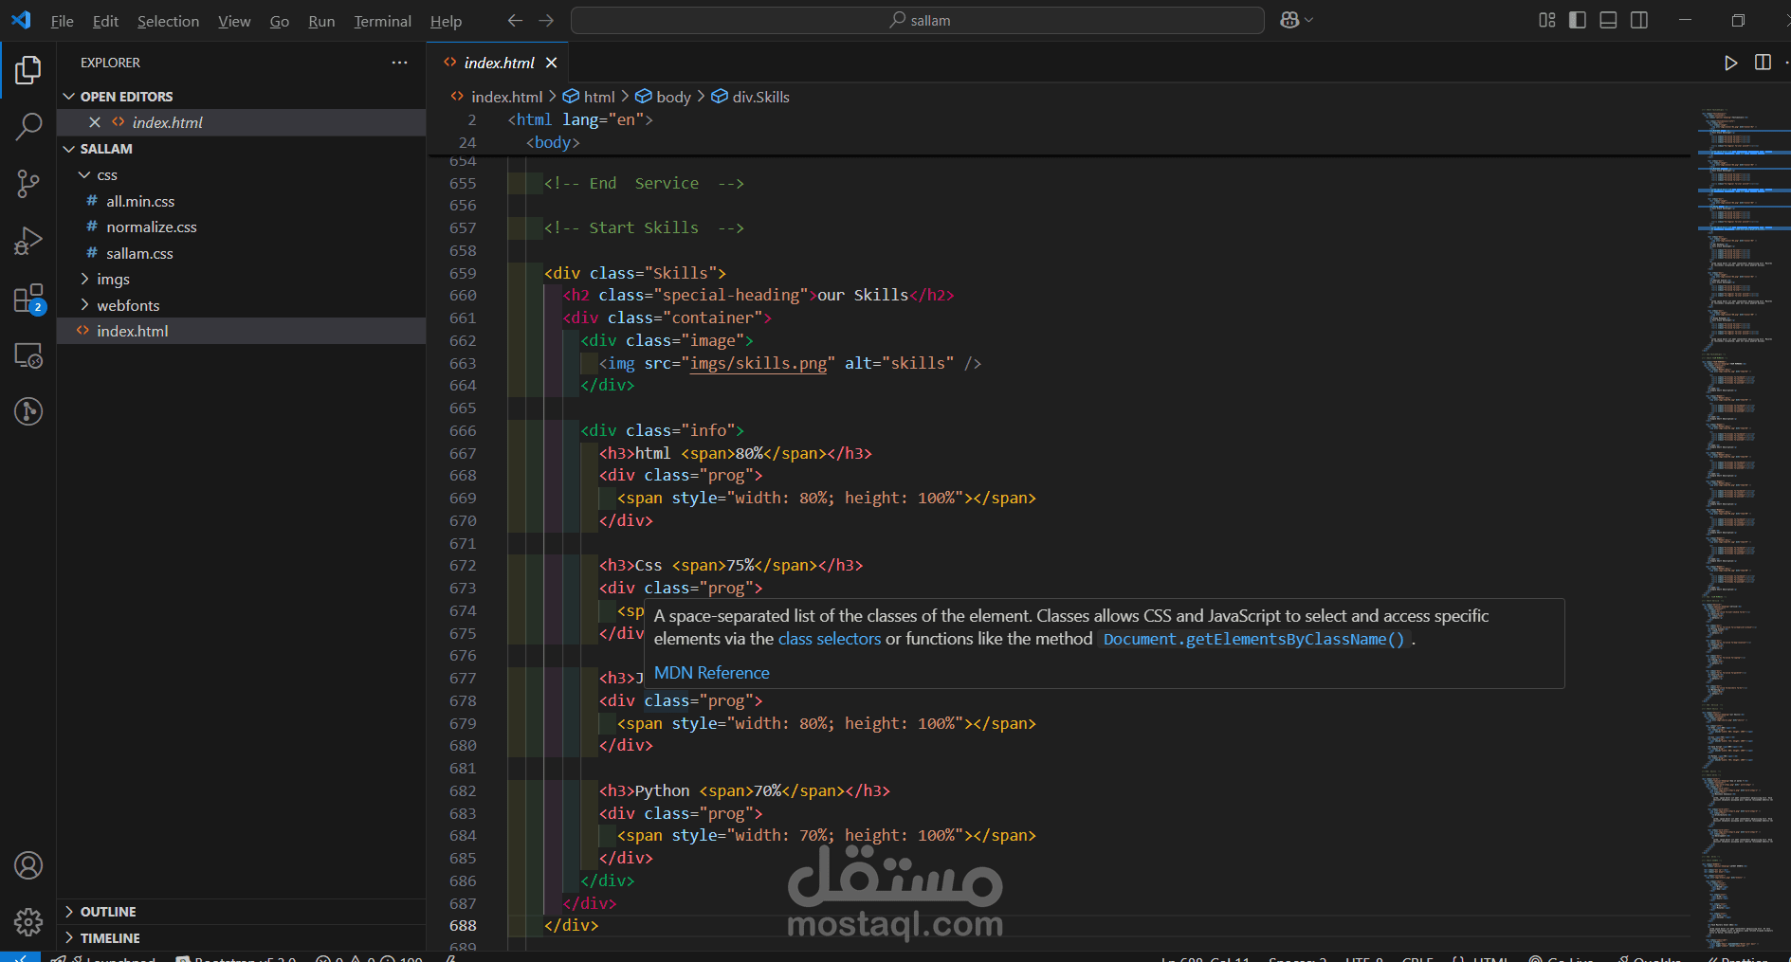Screen dimensions: 1791x962
Task: Collapse the OPEN EDITORS section
Action: pyautogui.click(x=69, y=97)
